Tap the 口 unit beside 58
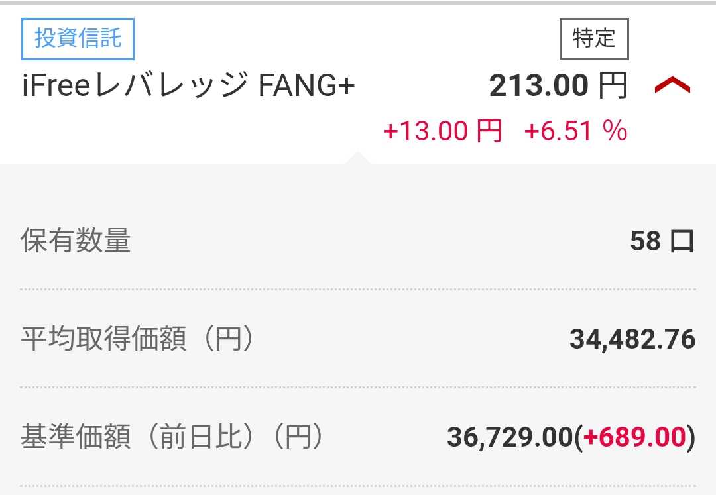This screenshot has width=716, height=495. (x=682, y=241)
